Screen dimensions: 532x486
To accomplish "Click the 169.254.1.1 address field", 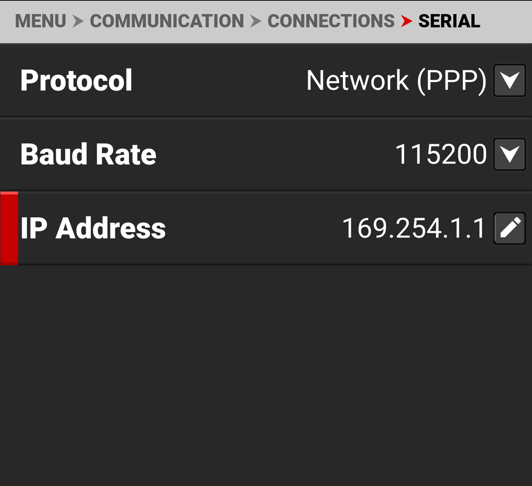I will tap(414, 228).
